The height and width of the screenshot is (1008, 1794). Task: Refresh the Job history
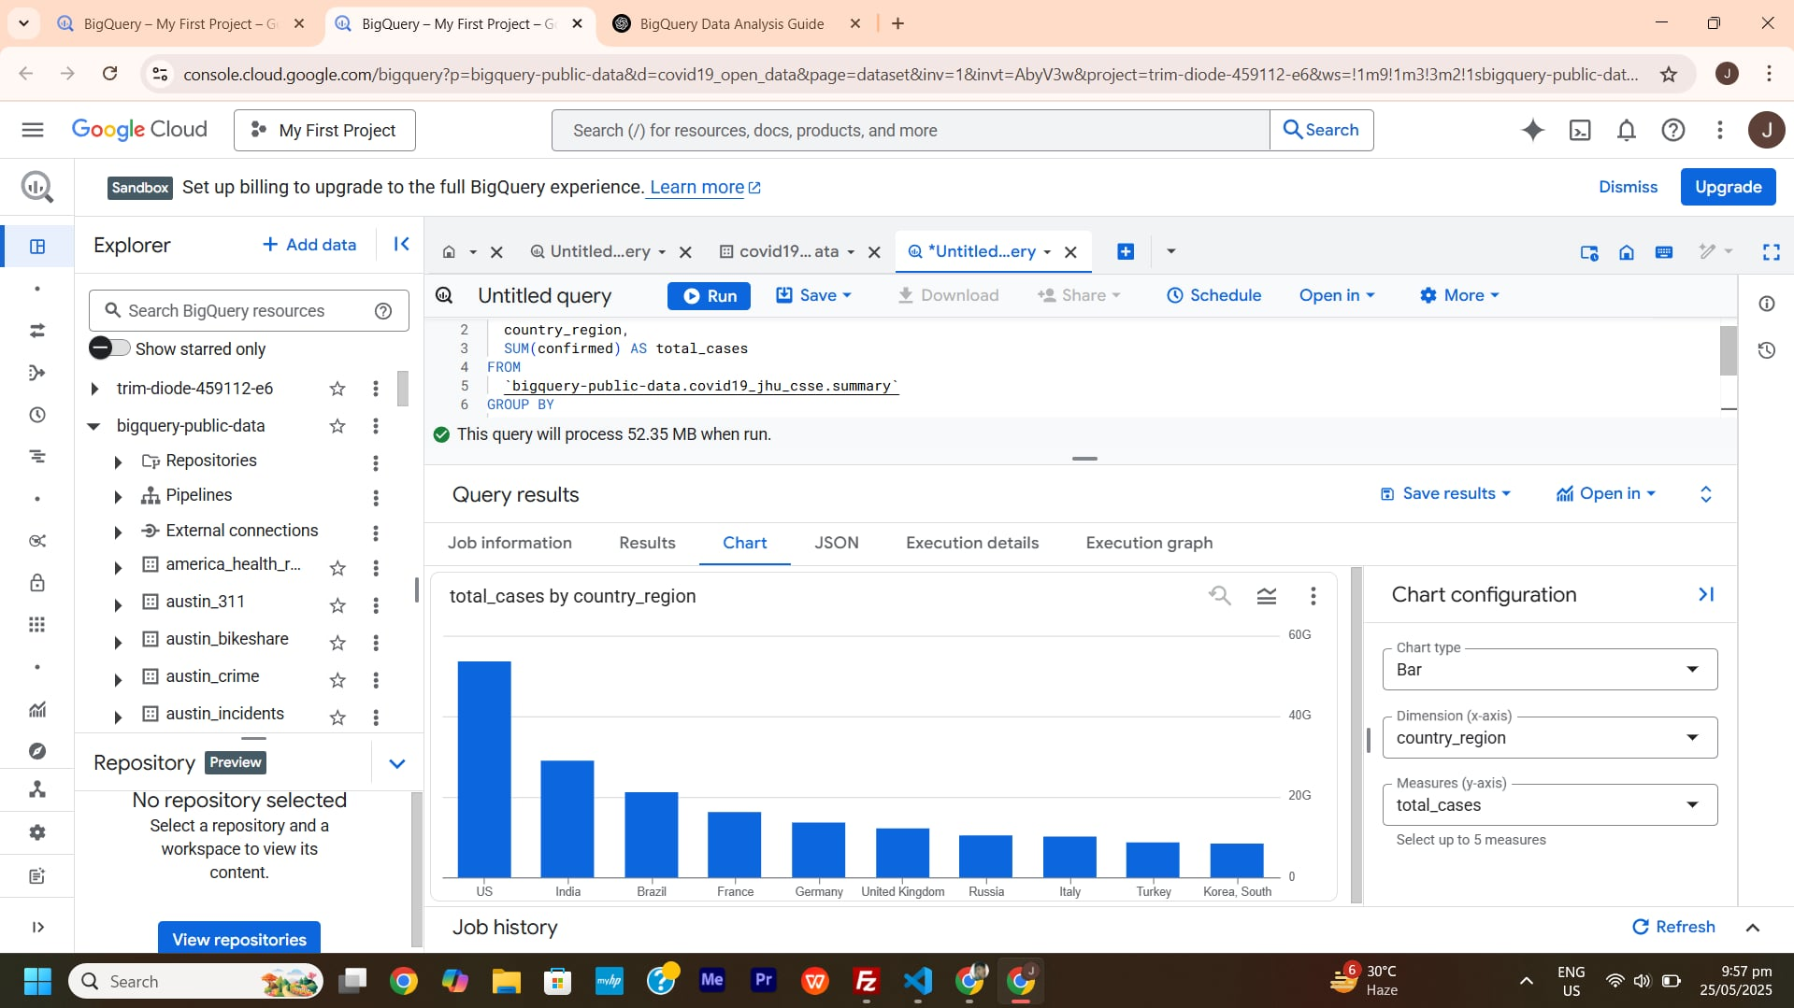(1673, 927)
